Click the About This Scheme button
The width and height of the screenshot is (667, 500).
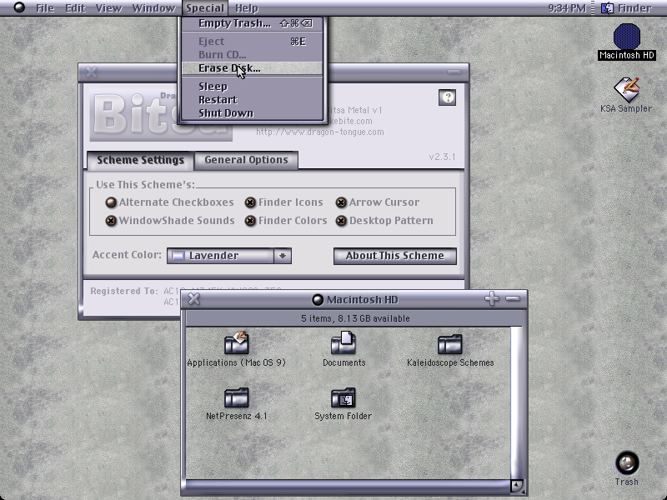394,256
